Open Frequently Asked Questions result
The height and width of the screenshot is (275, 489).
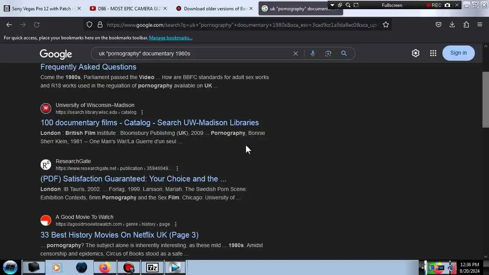click(88, 67)
